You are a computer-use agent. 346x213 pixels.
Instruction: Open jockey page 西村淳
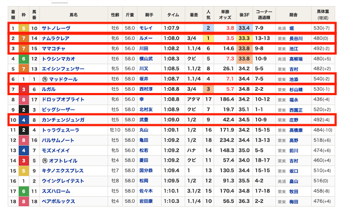(x=146, y=89)
